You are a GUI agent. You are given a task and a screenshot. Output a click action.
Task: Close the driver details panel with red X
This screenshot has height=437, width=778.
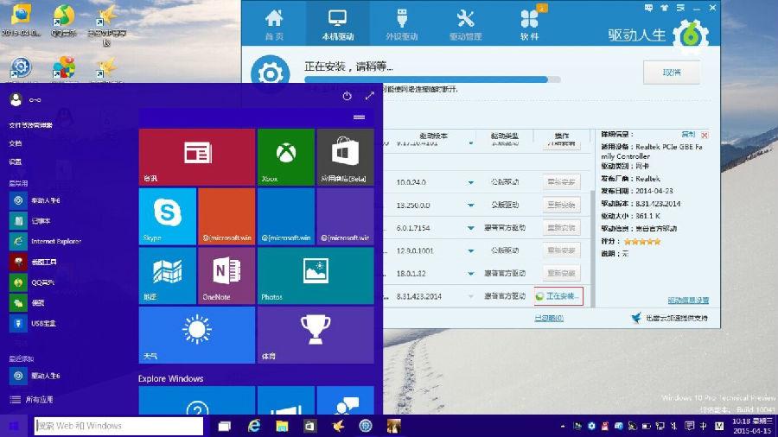705,135
